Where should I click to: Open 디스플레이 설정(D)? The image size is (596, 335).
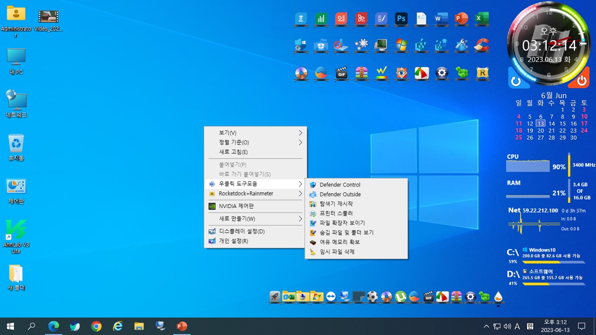(x=255, y=231)
